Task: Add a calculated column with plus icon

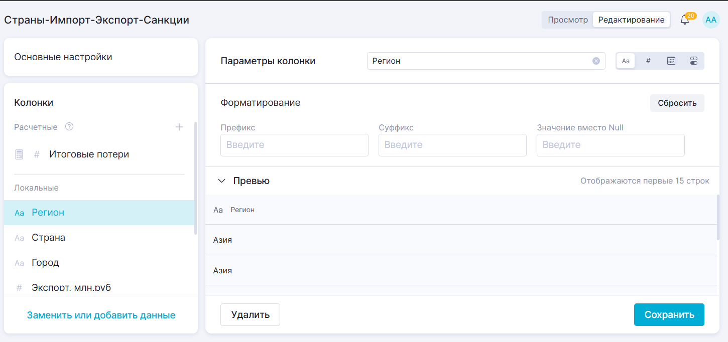Action: tap(179, 127)
